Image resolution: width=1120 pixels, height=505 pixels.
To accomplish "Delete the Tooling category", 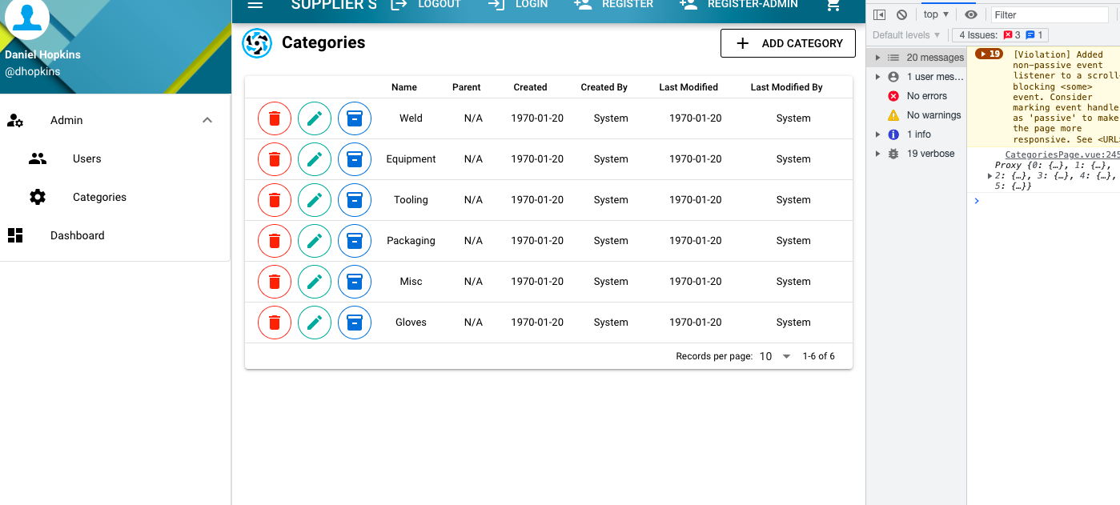I will (x=275, y=200).
